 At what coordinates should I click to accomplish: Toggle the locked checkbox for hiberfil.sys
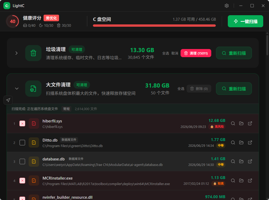pos(22,123)
